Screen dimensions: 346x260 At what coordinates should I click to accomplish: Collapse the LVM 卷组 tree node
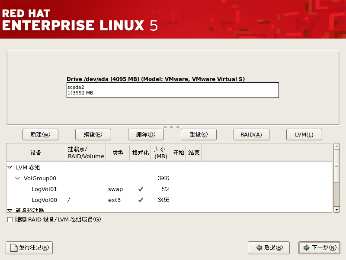tap(10, 167)
